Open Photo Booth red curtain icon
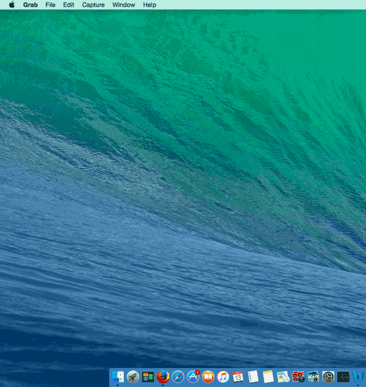 (x=298, y=377)
